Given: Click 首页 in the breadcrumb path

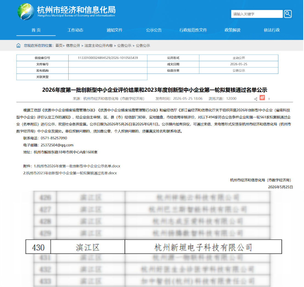Looking at the screenshot, I should 59,46.
